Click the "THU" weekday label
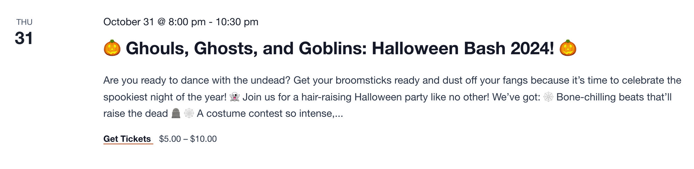The height and width of the screenshot is (169, 694). click(24, 22)
